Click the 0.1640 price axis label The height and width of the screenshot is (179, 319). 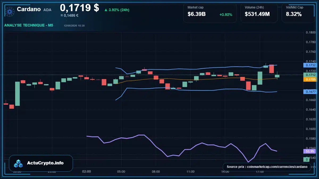coord(311,110)
